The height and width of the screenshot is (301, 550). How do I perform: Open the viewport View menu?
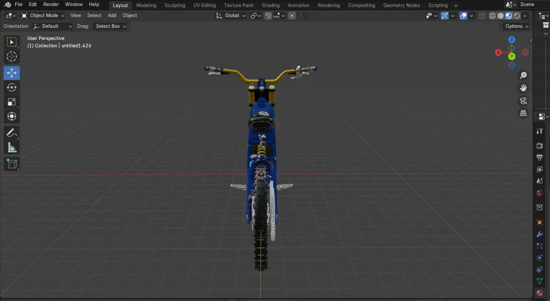point(76,16)
